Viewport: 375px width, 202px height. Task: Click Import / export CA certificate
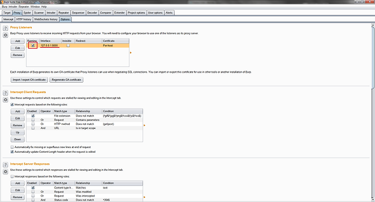29,79
